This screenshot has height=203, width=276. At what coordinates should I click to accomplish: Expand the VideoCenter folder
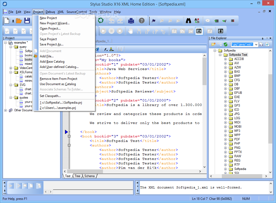point(11,68)
